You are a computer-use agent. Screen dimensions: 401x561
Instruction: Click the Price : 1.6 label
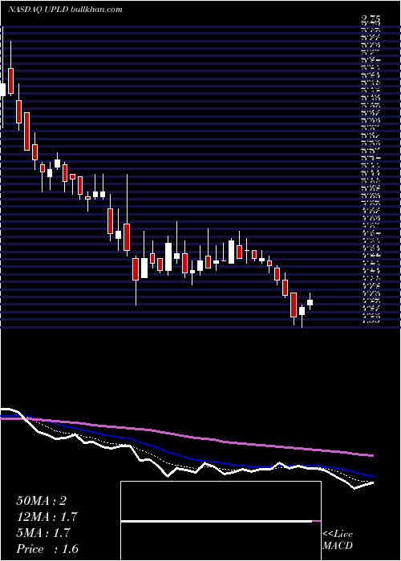coord(47,549)
